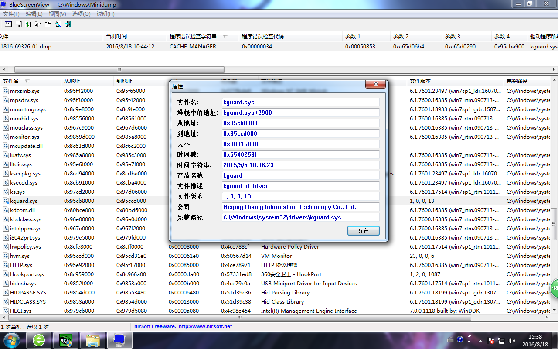Open the 视图(V) menu
Screen dimensions: 558x349
pos(58,14)
